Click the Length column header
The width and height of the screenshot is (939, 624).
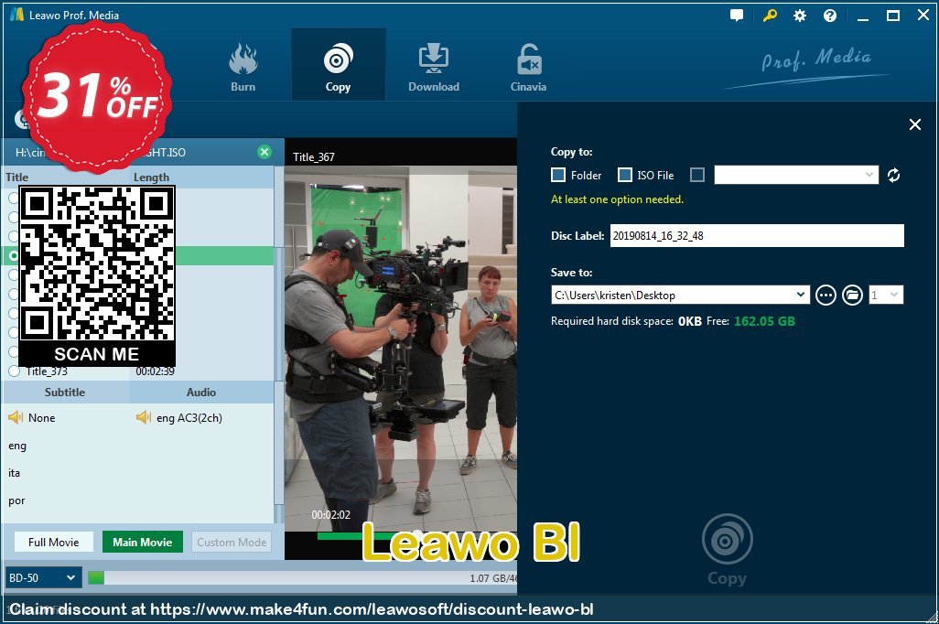tap(151, 178)
